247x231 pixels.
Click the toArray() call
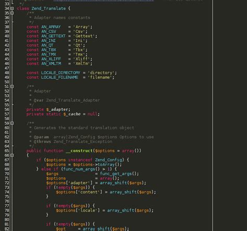coord(108,165)
